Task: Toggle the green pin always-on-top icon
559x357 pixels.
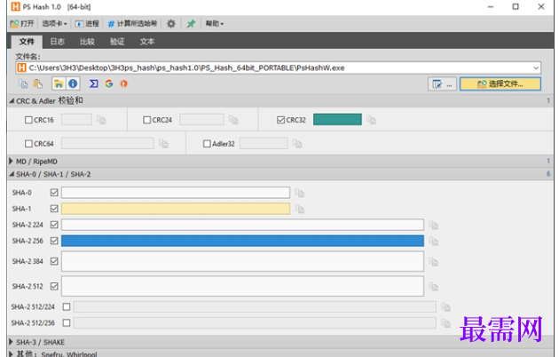Action: [191, 24]
